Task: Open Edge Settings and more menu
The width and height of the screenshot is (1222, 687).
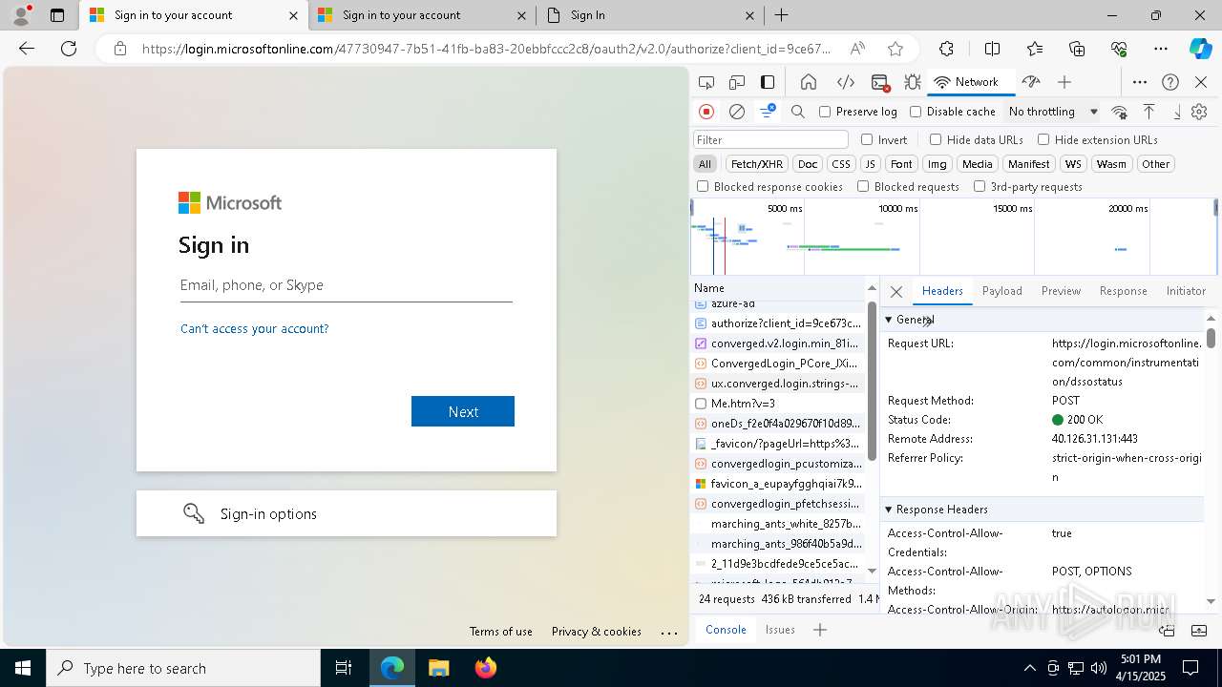Action: coord(1160,49)
